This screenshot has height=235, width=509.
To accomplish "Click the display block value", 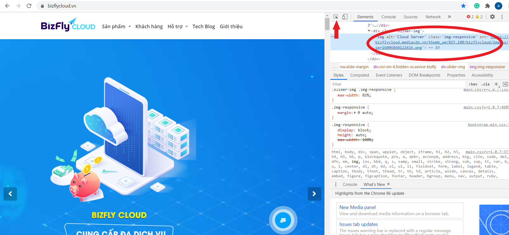I will pyautogui.click(x=363, y=130).
